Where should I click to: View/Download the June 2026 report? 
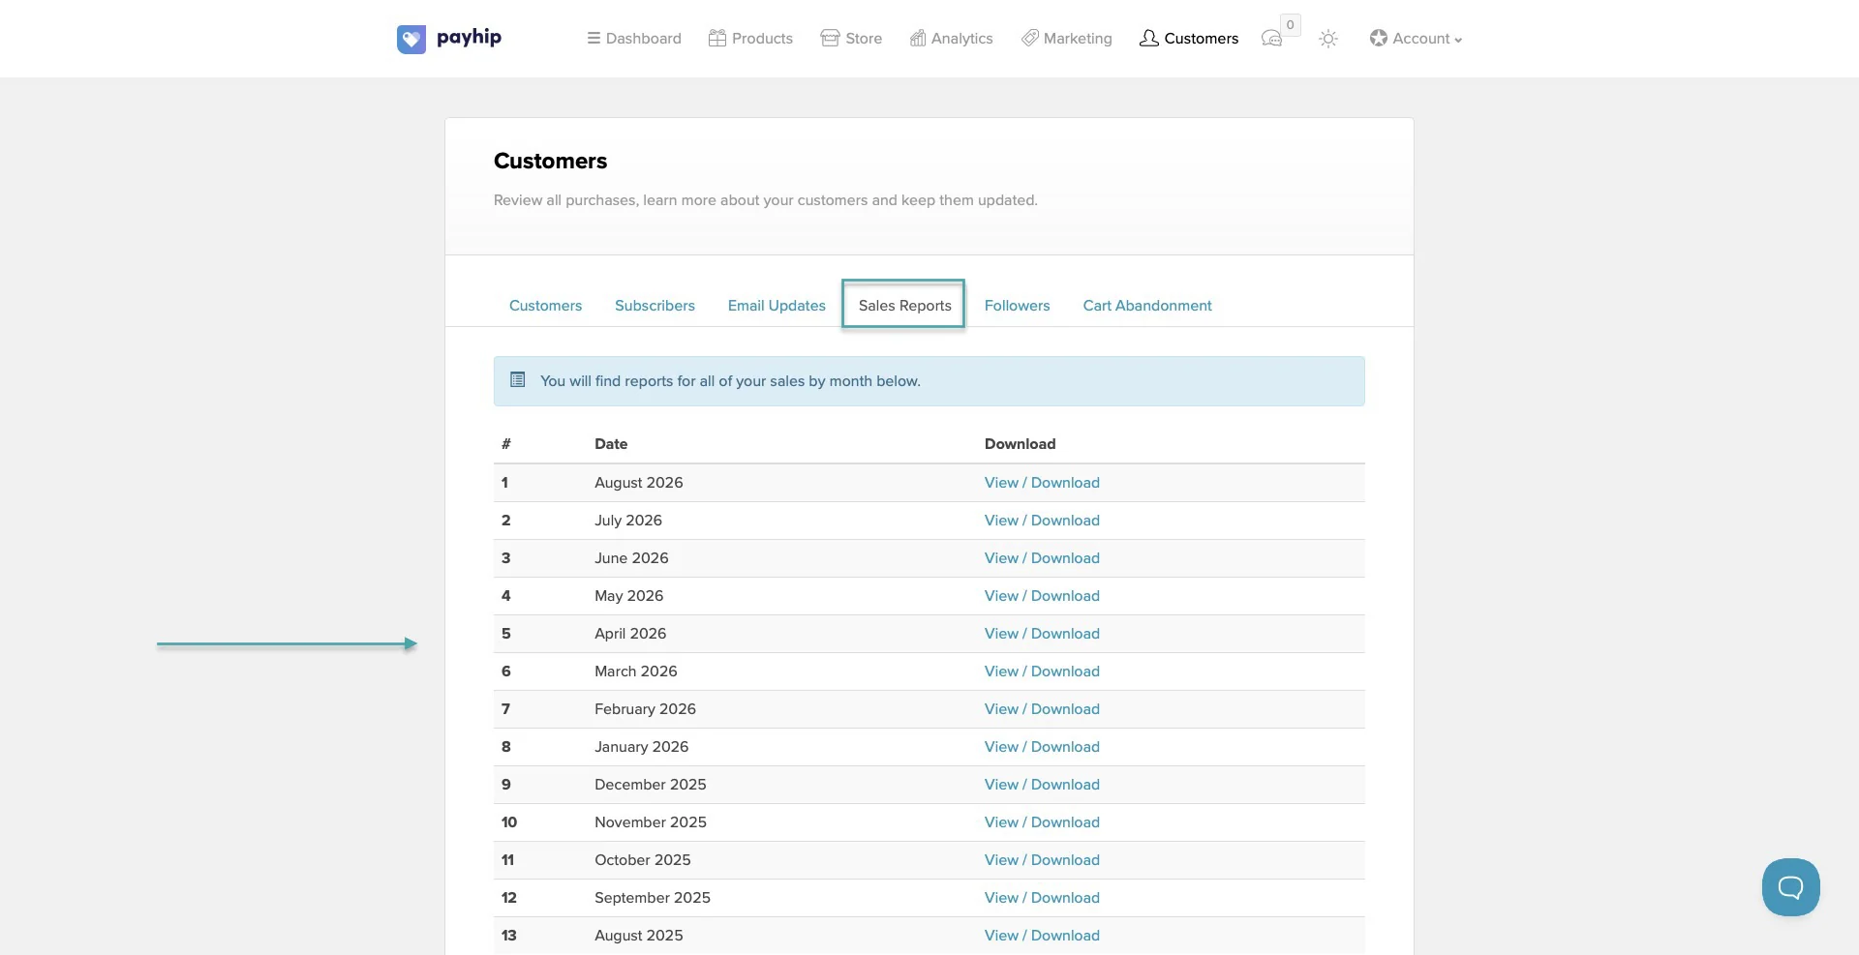point(1042,558)
